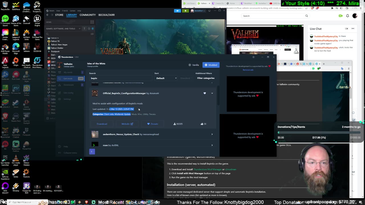Open Games, Software, and Tools dropdown in Steam
This screenshot has height=205, width=365.
click(63, 28)
